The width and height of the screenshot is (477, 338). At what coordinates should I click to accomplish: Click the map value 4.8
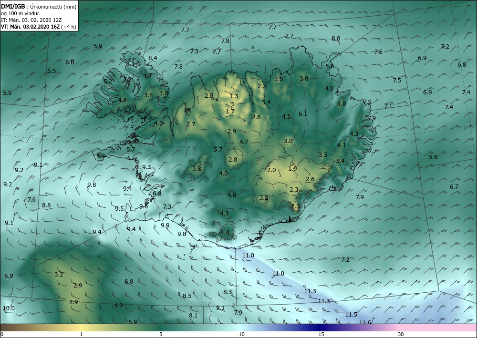click(x=232, y=195)
